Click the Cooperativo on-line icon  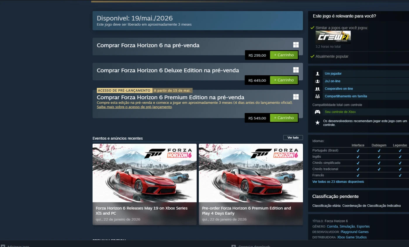tap(317, 89)
